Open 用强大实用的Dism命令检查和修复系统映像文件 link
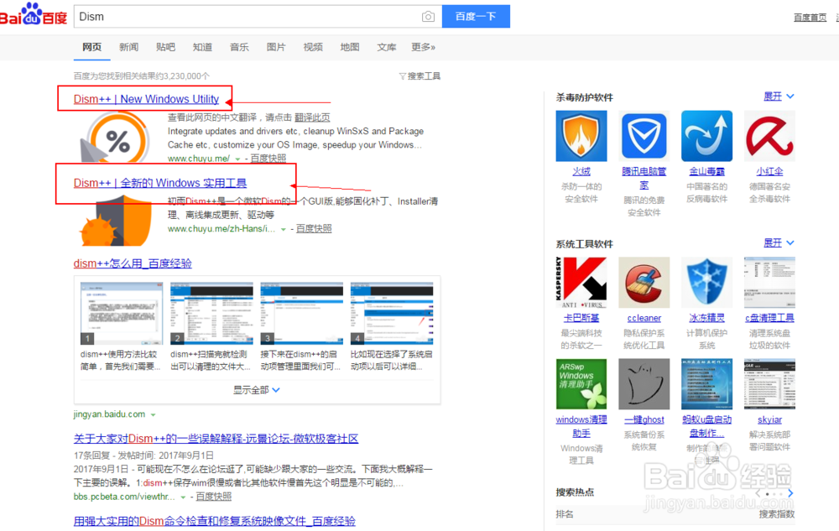This screenshot has width=839, height=531. (215, 521)
